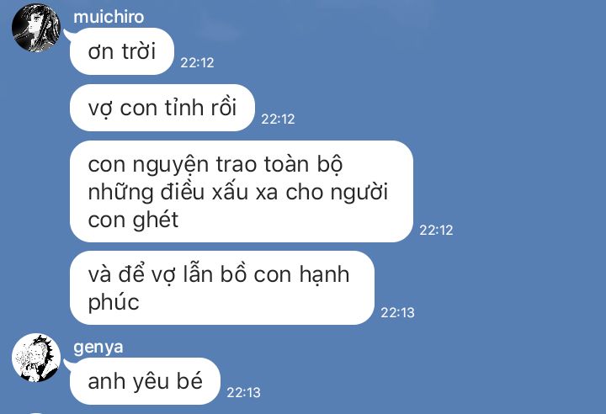Click the timestamp beside "vợ con tỉnh rồi"
Viewport: 606px width, 414px height.
click(x=278, y=119)
